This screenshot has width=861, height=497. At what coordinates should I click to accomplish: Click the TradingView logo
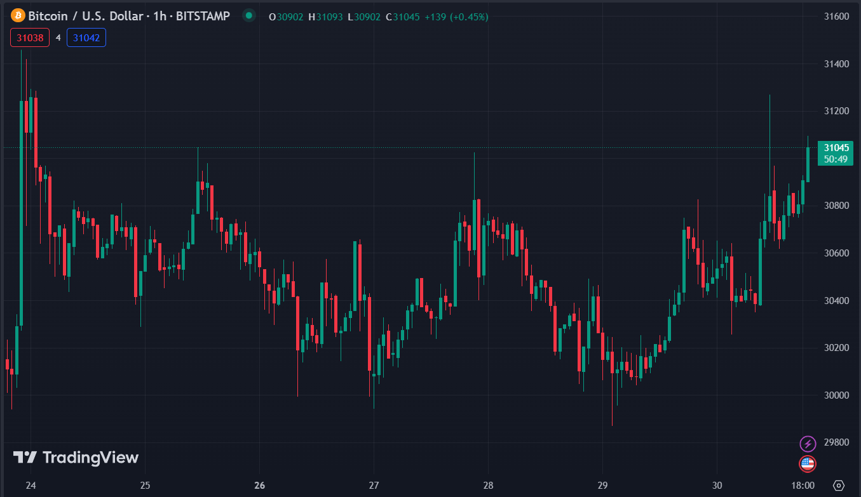tap(76, 457)
